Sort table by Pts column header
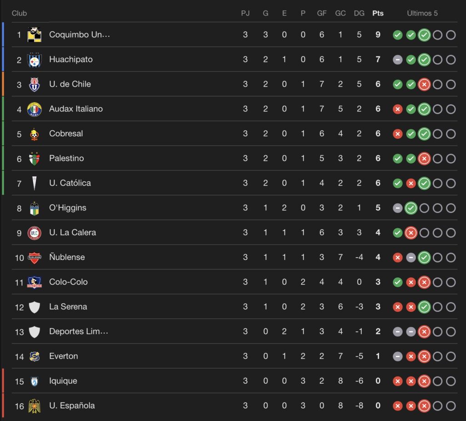 point(378,13)
